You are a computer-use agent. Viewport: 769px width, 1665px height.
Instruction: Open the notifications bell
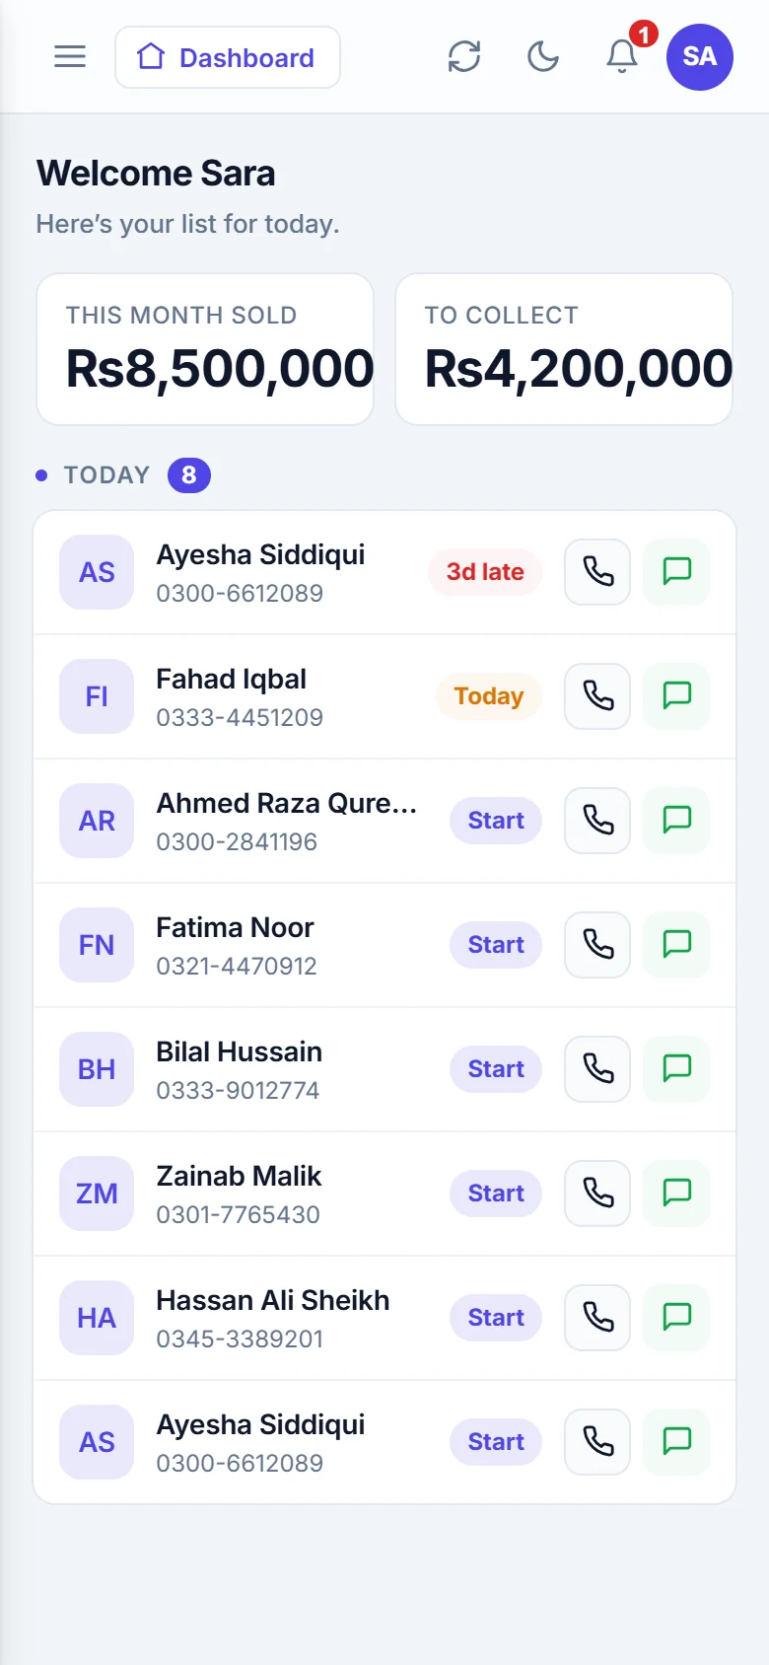pyautogui.click(x=622, y=57)
